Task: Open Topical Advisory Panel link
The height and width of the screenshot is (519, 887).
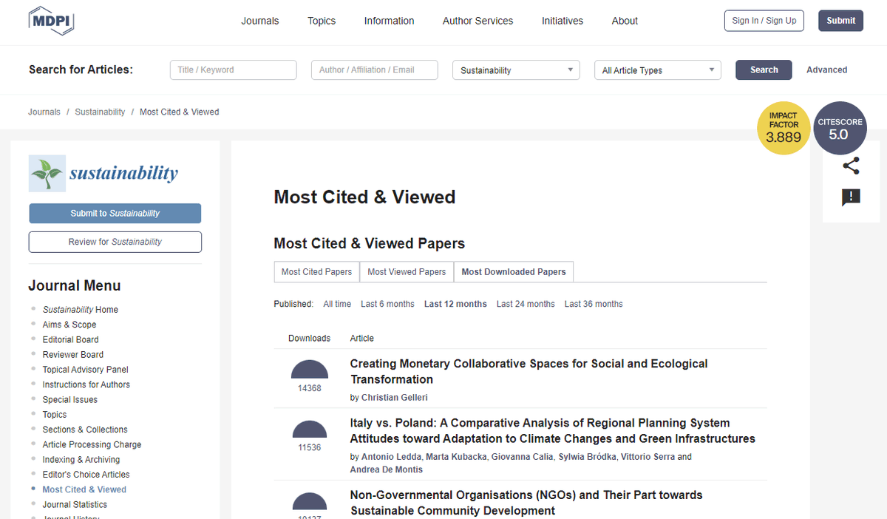Action: pyautogui.click(x=85, y=370)
